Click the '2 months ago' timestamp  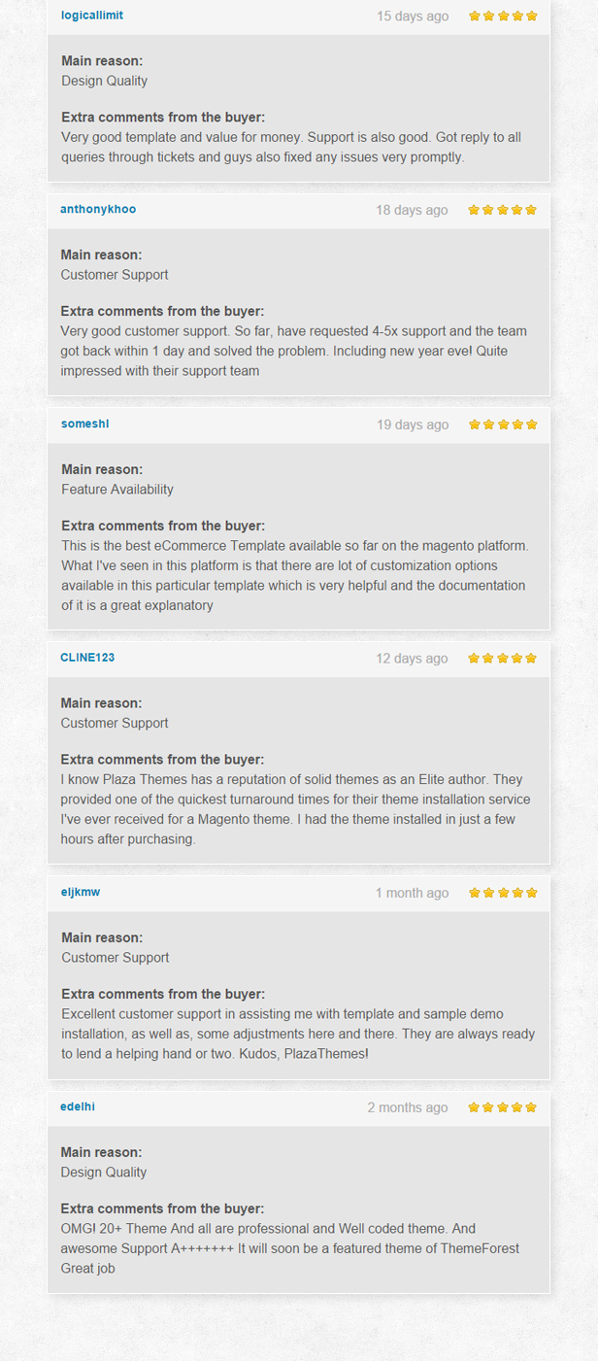408,1107
